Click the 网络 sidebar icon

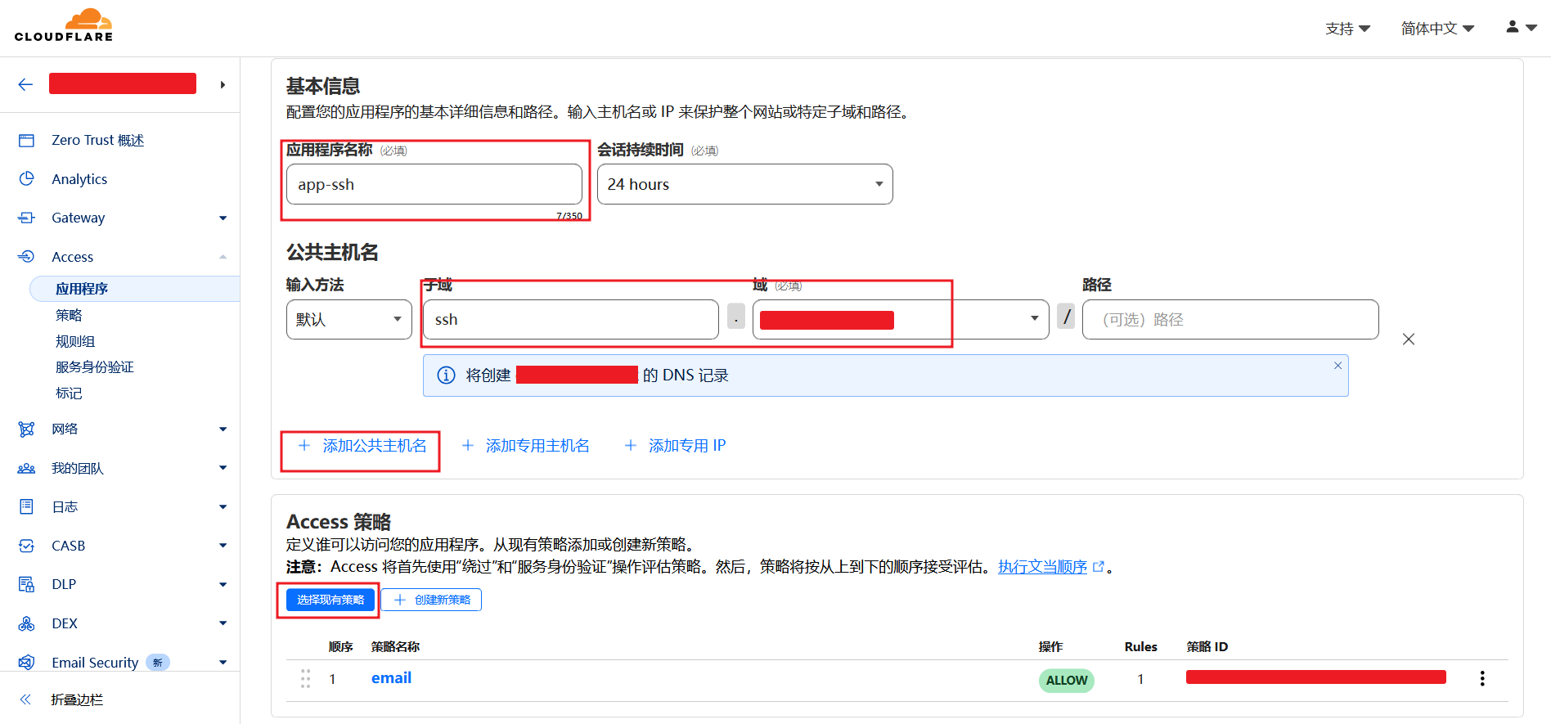point(26,429)
